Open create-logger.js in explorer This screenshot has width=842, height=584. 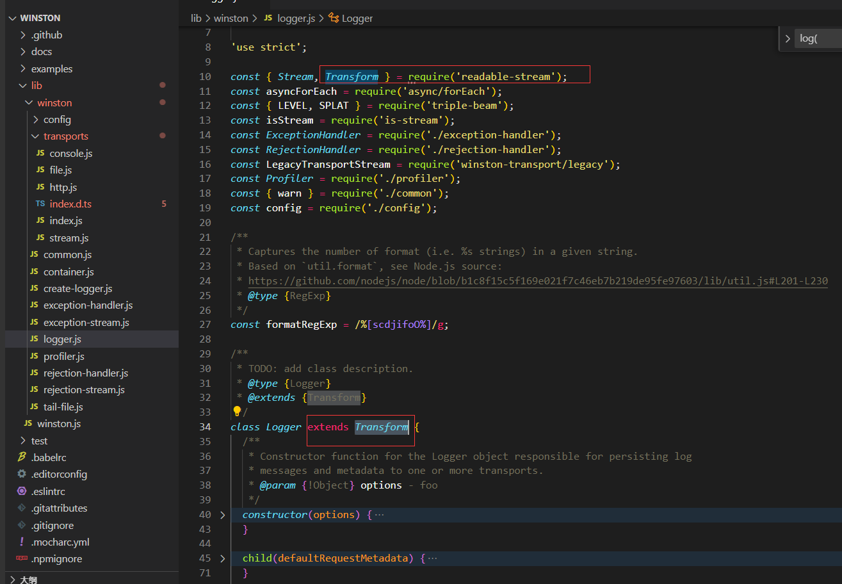point(77,288)
